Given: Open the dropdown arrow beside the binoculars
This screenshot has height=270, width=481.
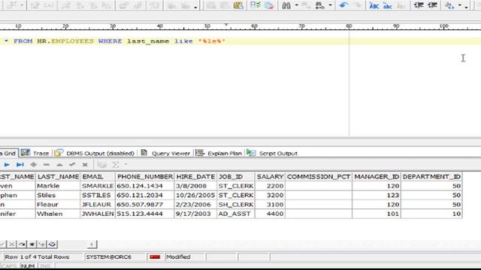Looking at the screenshot, I should 296,5.
